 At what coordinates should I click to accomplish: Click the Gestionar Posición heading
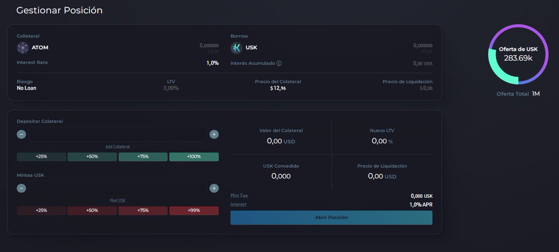click(x=60, y=10)
